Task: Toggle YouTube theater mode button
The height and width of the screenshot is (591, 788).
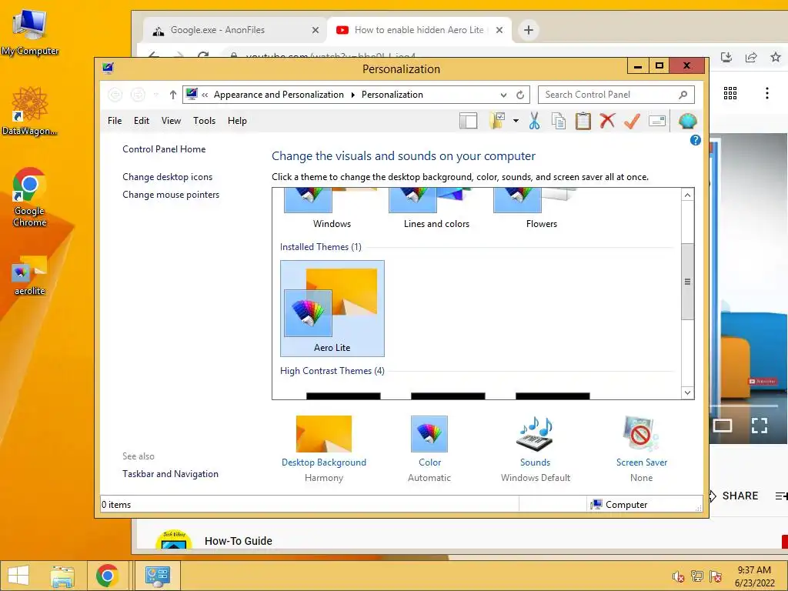Action: tap(722, 426)
